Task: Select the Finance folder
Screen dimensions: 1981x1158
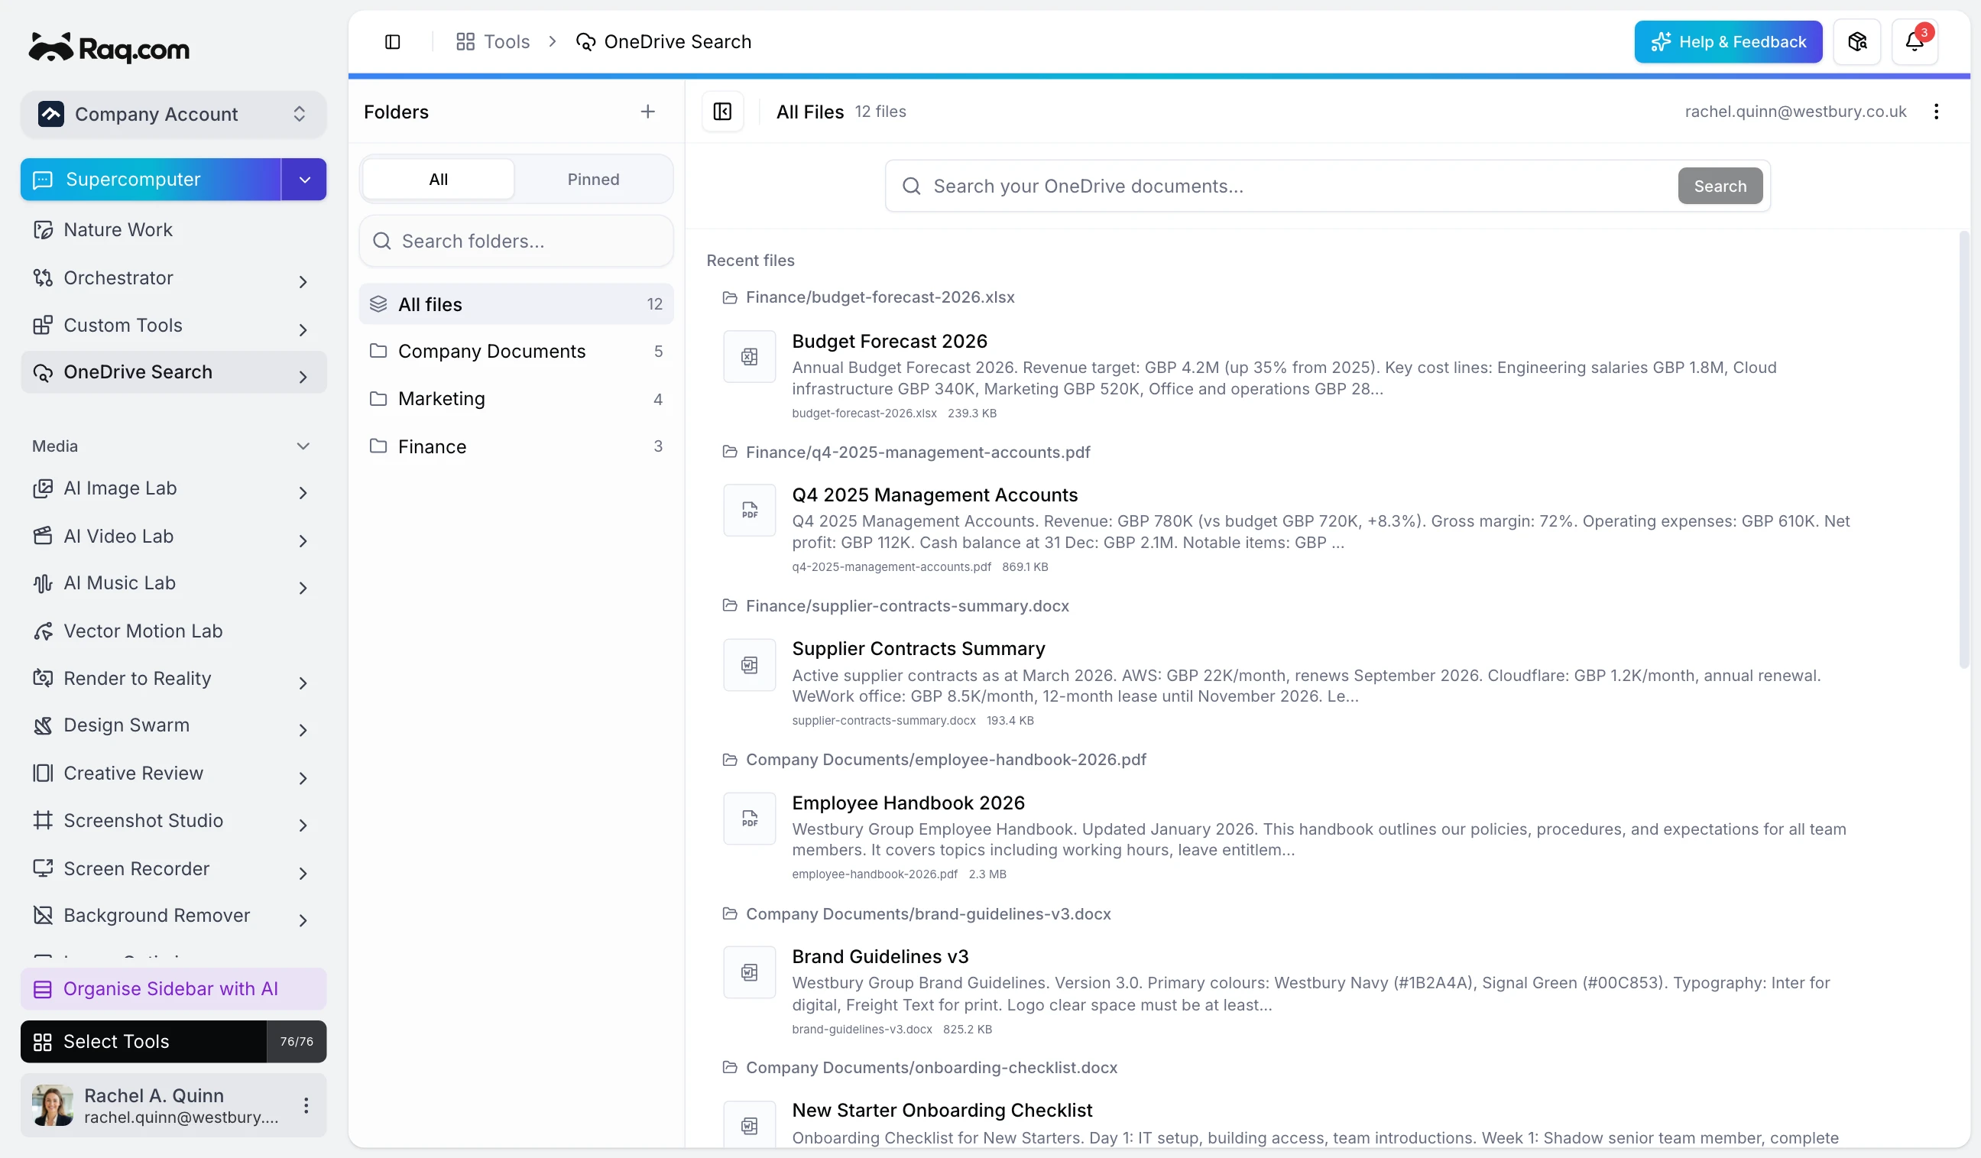Action: point(516,446)
